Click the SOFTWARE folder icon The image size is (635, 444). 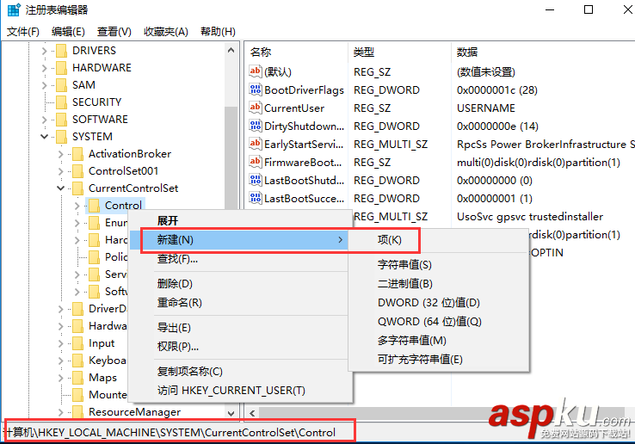coord(62,120)
